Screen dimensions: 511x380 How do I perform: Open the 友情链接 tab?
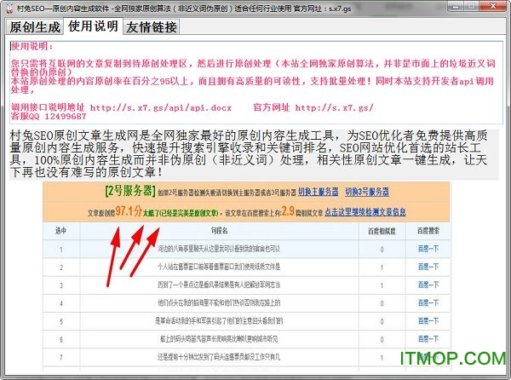tap(152, 27)
